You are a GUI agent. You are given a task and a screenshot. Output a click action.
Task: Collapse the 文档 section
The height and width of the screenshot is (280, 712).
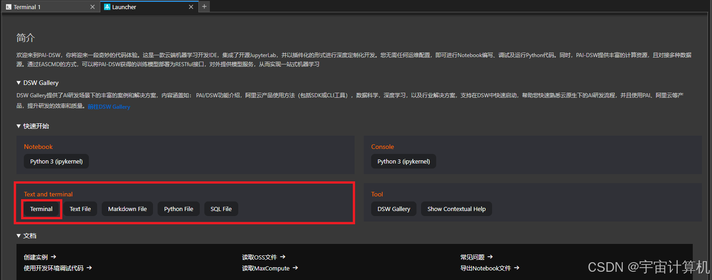click(18, 235)
